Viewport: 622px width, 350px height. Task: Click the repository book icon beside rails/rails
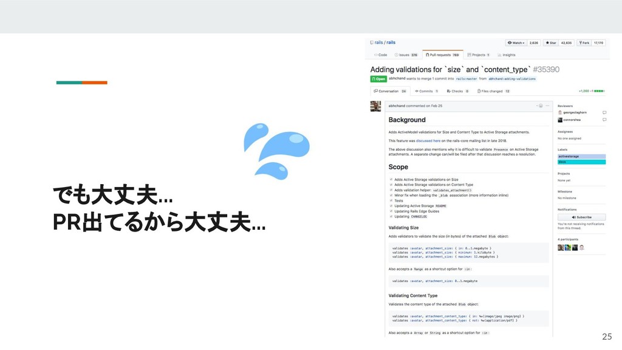point(372,43)
